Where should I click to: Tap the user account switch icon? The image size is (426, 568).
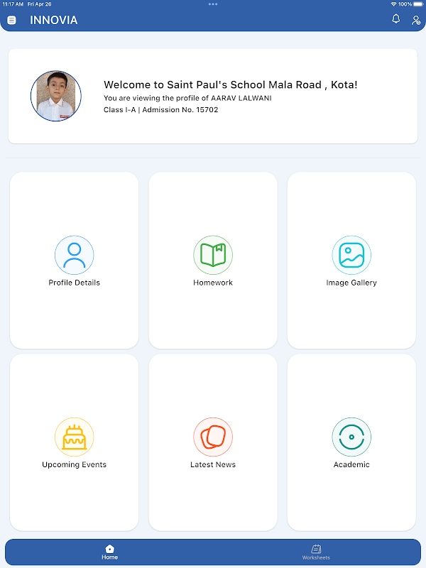(415, 21)
